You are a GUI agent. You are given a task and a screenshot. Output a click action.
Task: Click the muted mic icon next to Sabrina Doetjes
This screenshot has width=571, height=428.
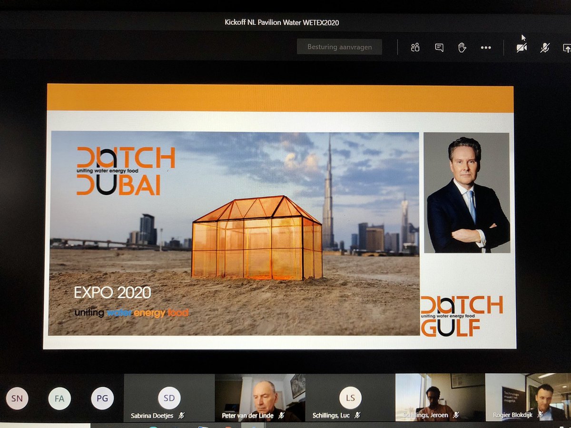pos(181,415)
